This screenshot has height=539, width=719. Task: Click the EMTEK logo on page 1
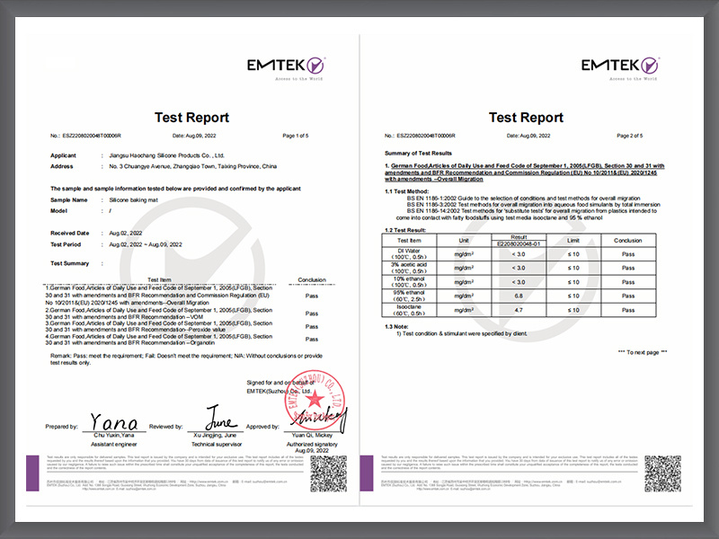pos(286,67)
